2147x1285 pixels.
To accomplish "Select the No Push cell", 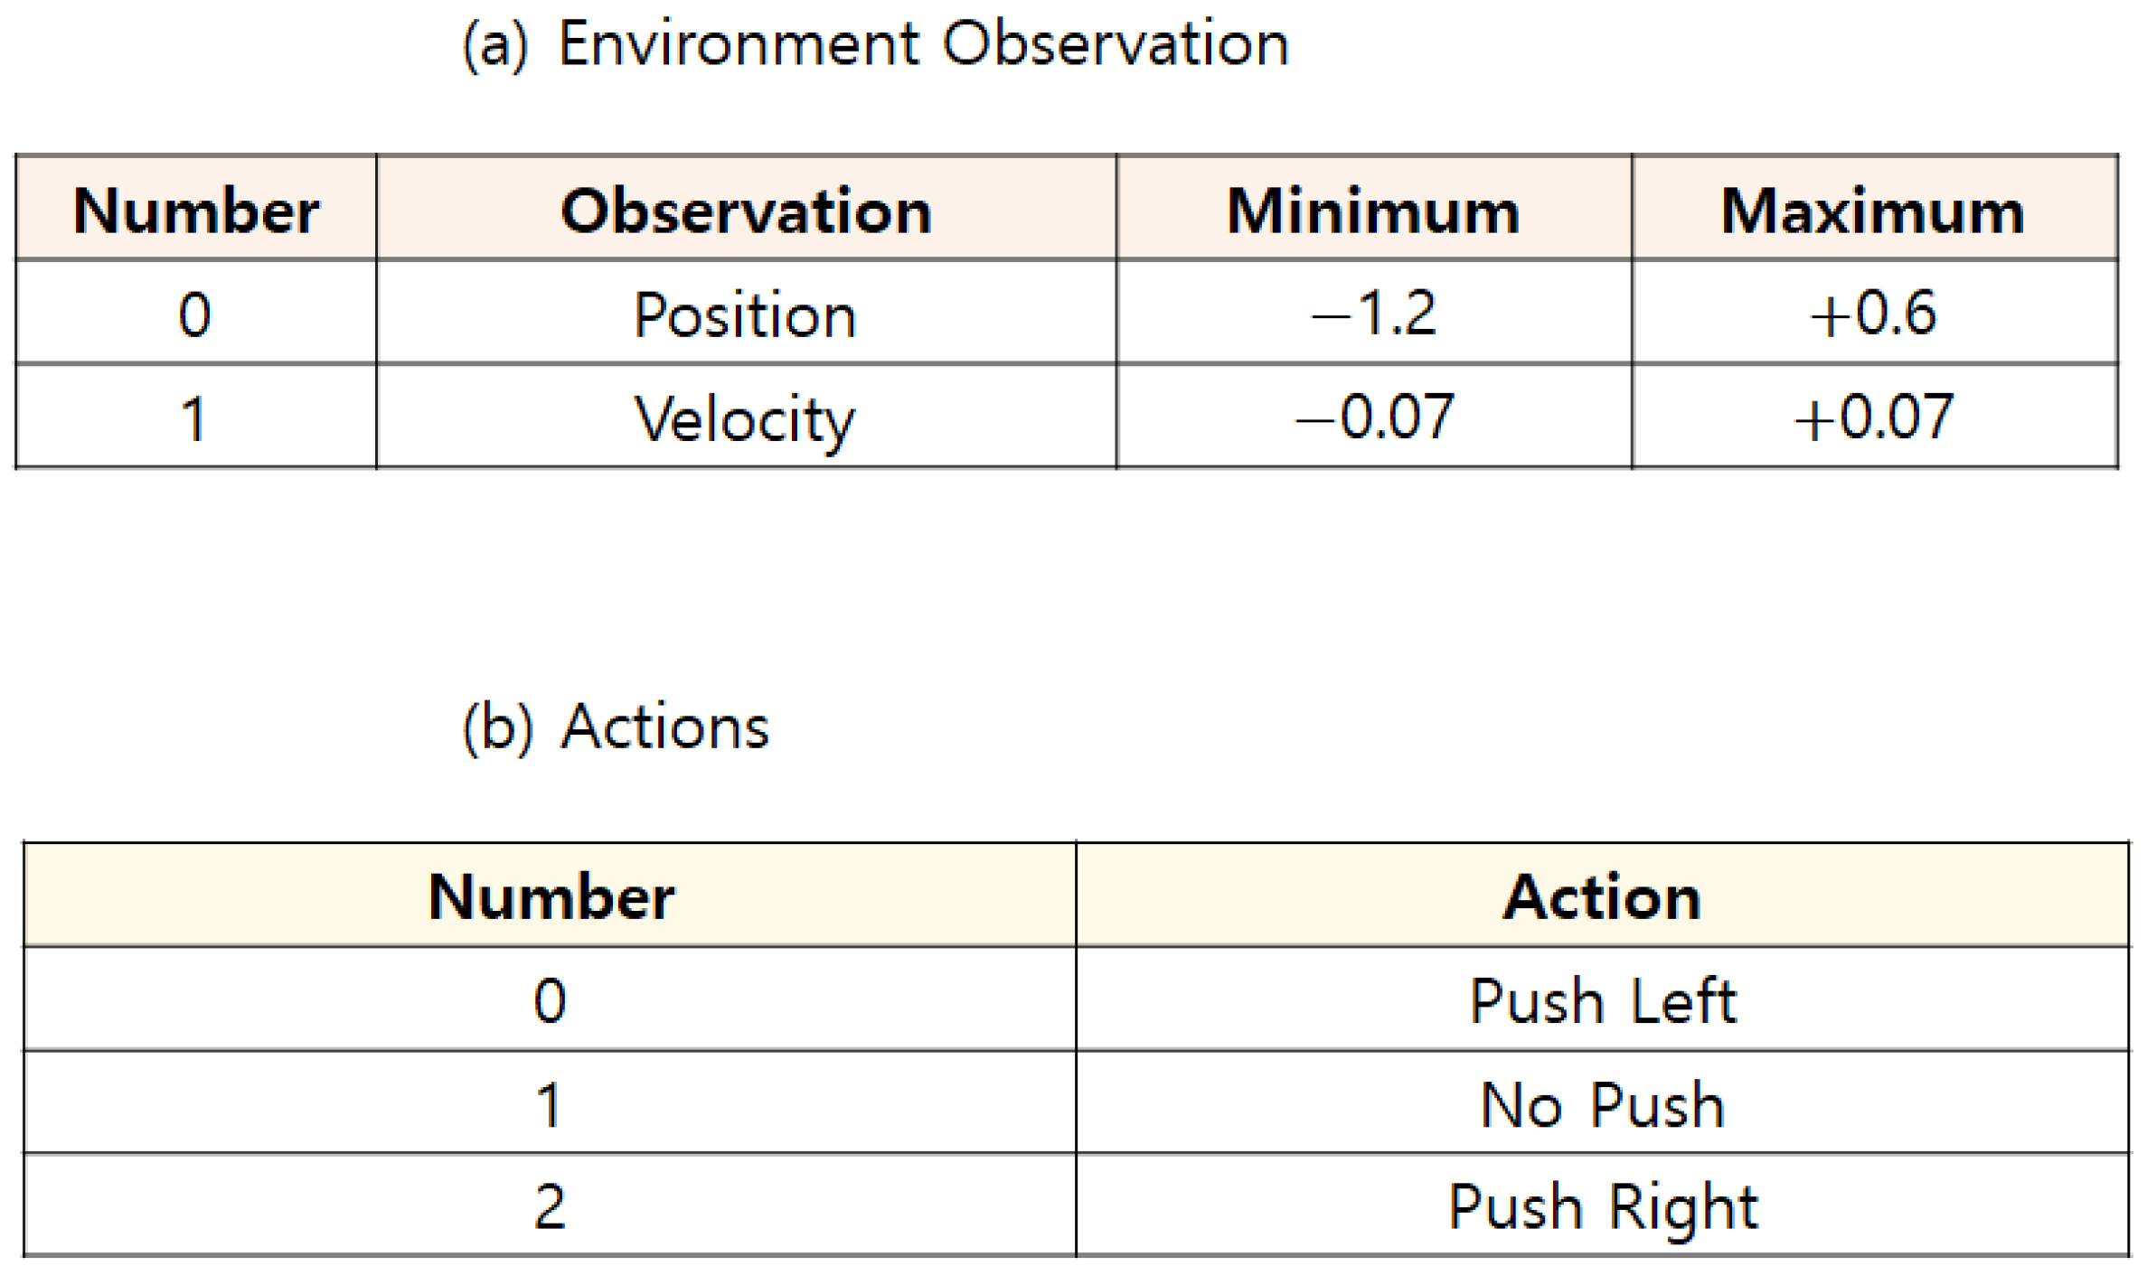I will (x=1602, y=1104).
